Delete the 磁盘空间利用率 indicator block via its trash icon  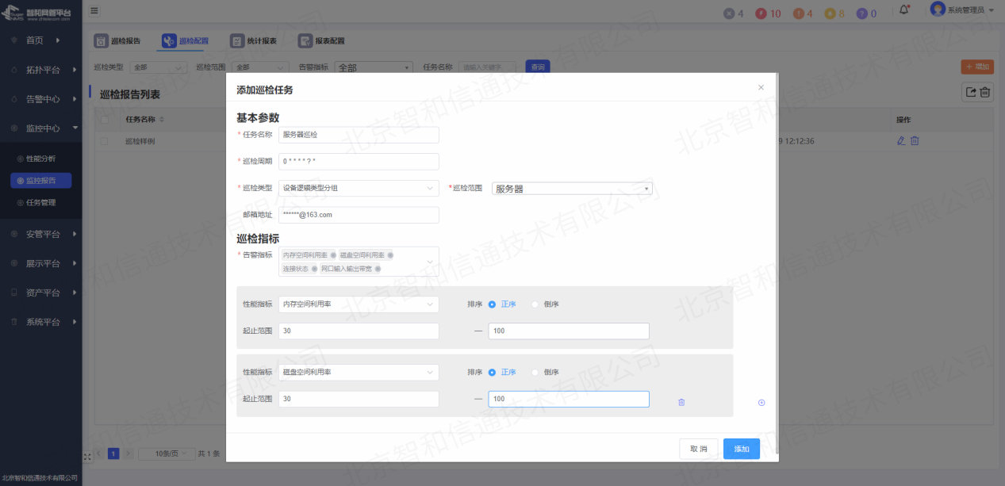click(x=681, y=403)
